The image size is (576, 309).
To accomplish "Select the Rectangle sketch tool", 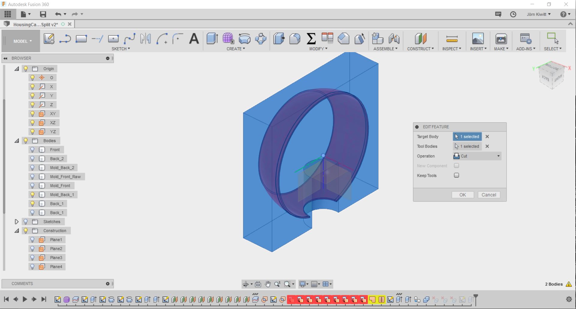I will pyautogui.click(x=81, y=39).
